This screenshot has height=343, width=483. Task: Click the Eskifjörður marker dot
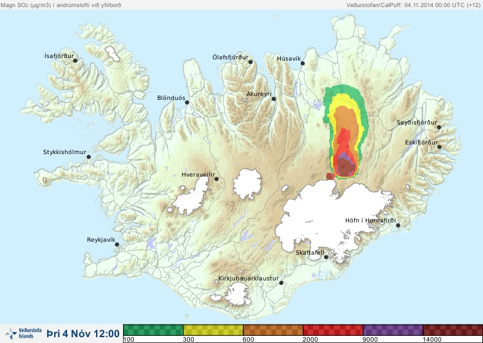(439, 147)
